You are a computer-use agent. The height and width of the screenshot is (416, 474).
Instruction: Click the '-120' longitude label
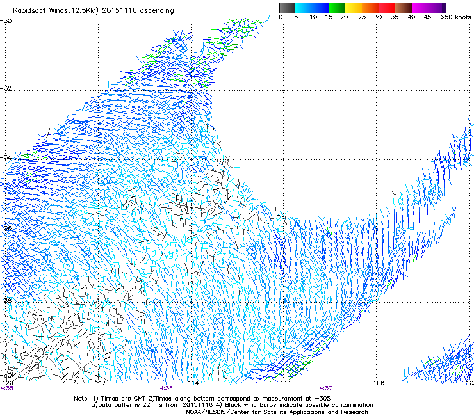pos(6,383)
